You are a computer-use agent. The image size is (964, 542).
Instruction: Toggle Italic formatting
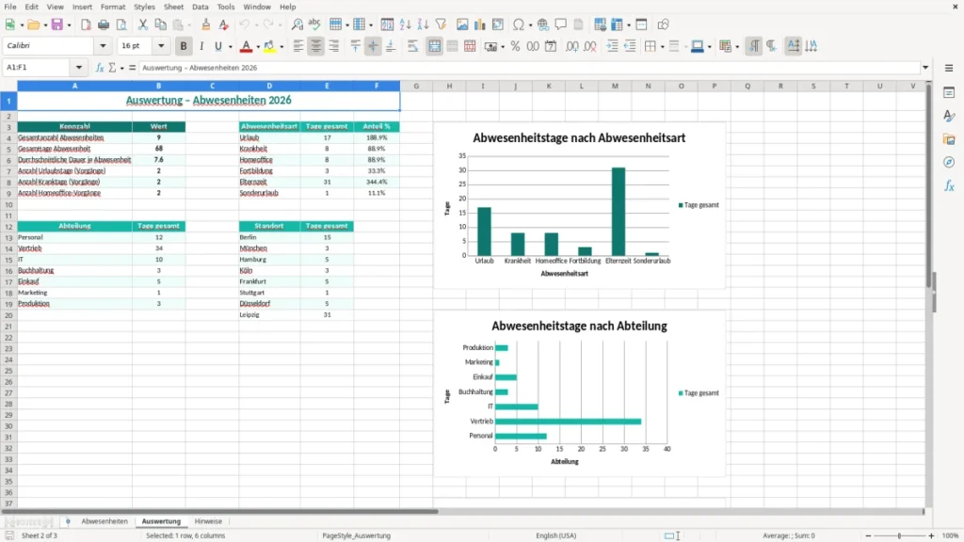[201, 46]
